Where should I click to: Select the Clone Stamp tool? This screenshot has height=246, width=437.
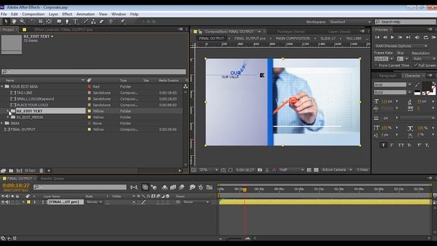click(94, 21)
